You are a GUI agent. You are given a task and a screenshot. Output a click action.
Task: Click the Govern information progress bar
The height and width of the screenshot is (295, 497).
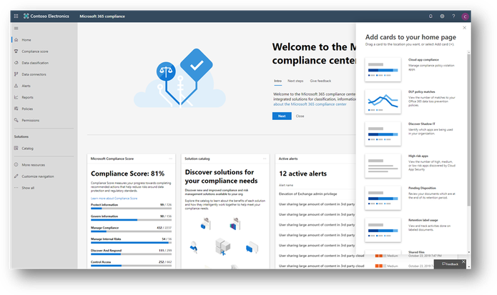pyautogui.click(x=131, y=220)
